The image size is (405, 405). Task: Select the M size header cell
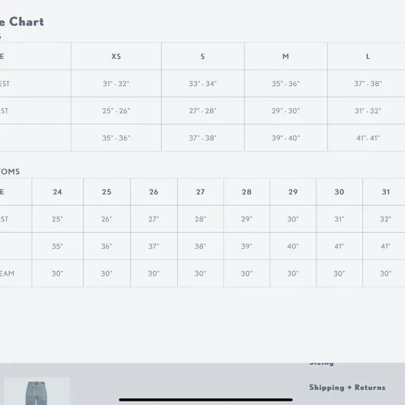tap(286, 57)
